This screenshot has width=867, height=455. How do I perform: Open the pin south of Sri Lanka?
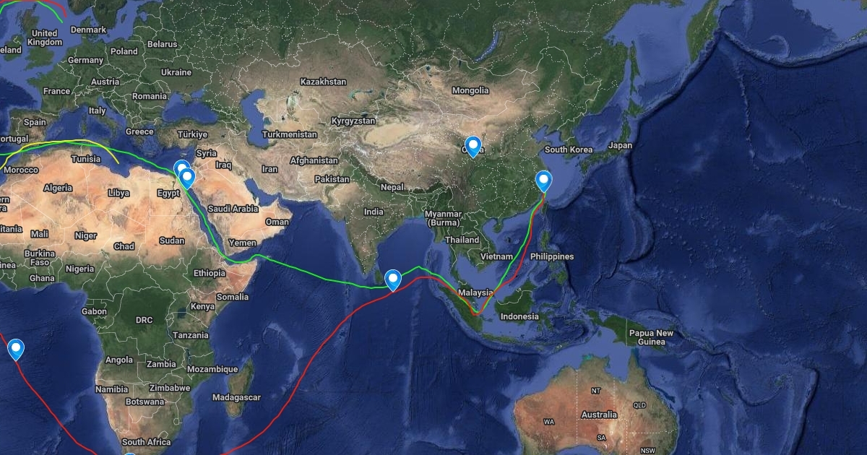[x=393, y=279]
